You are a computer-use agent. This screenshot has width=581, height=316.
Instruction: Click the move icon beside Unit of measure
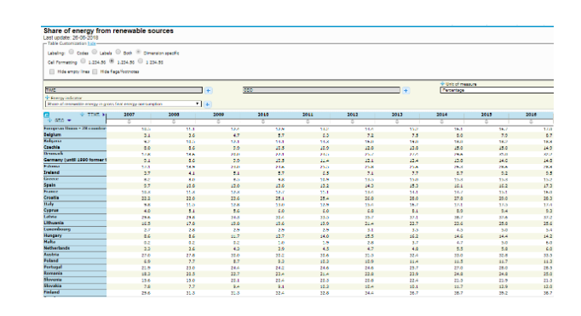tap(442, 84)
